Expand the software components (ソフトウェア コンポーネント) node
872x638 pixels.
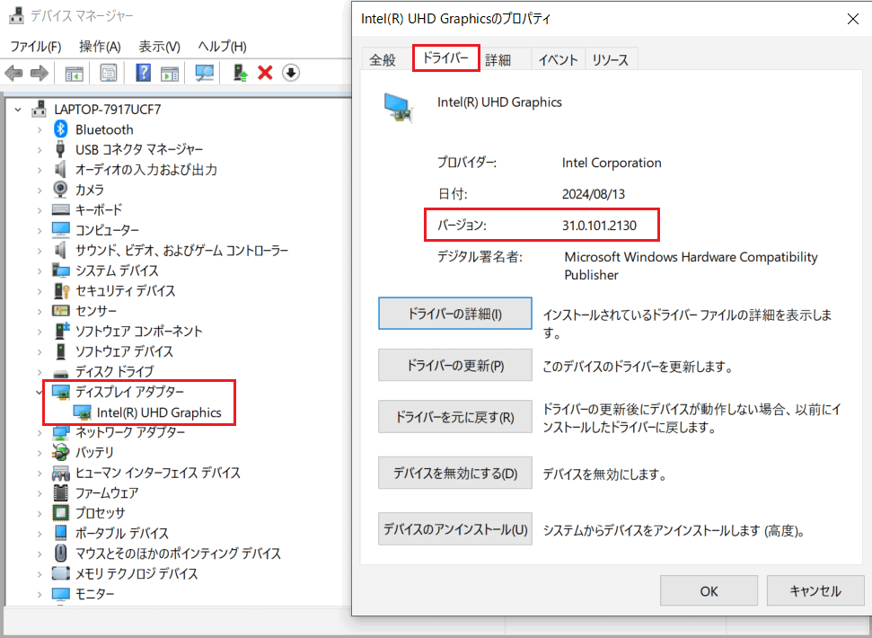pyautogui.click(x=40, y=331)
